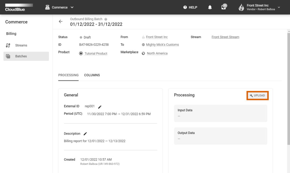
Task: Click the CloudBlue logo
Action: 19,7
